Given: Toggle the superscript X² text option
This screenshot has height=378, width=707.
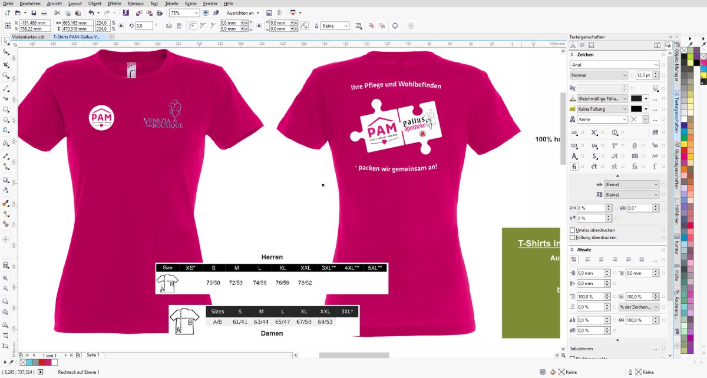Looking at the screenshot, I should (x=594, y=132).
